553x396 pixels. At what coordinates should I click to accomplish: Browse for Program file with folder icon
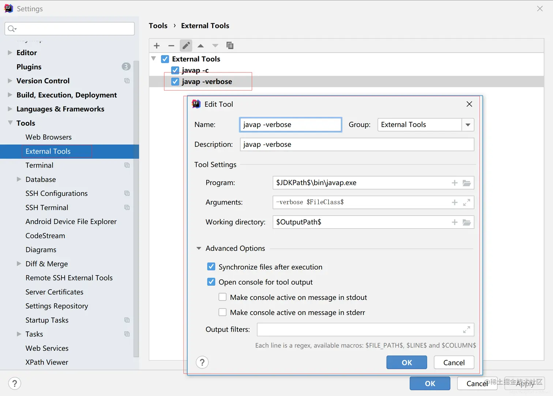467,183
